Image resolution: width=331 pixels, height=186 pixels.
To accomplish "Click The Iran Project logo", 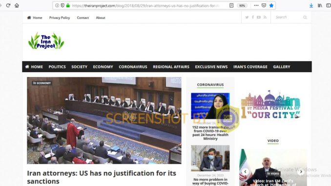I will point(46,41).
